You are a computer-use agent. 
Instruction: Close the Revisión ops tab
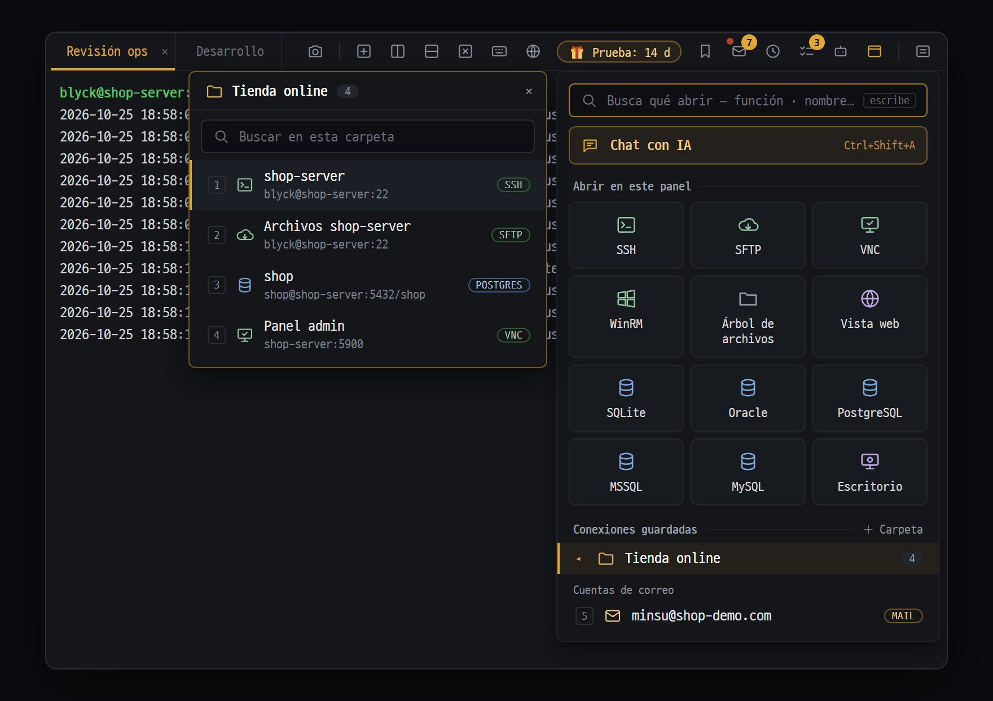pyautogui.click(x=165, y=52)
